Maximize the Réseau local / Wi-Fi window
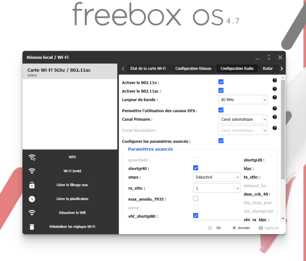 point(269,57)
